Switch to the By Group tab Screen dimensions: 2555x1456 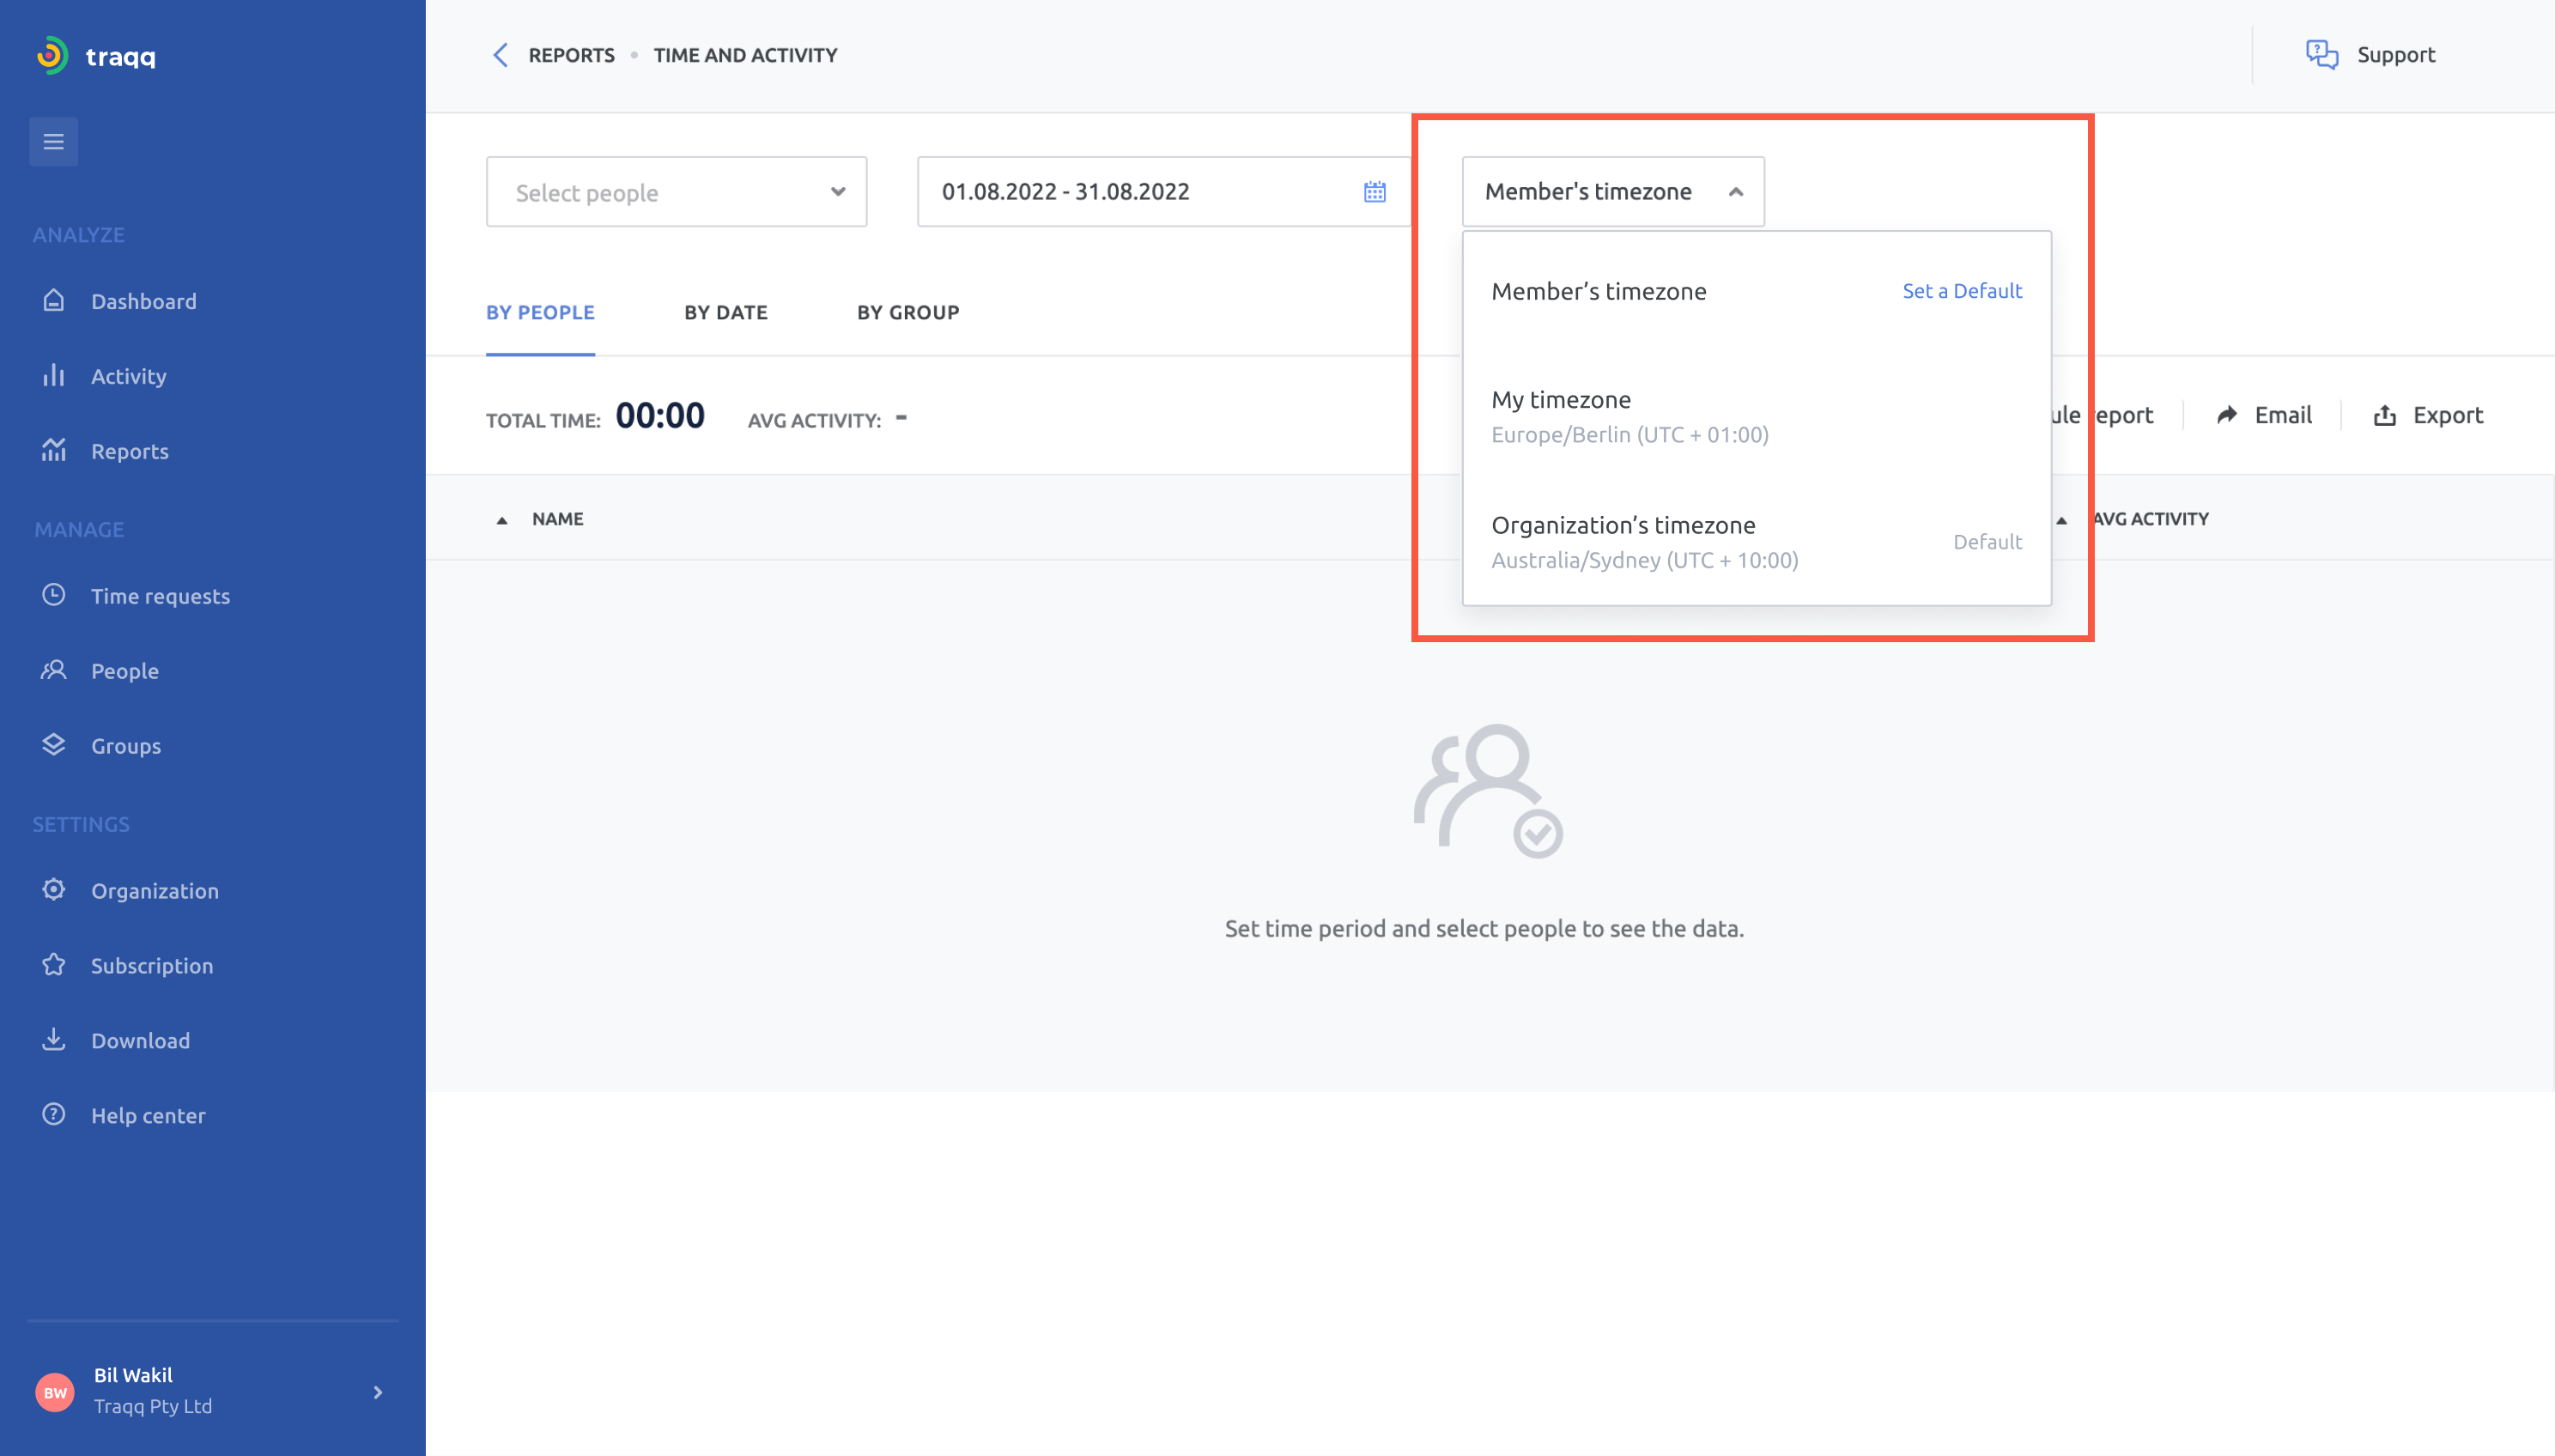click(x=908, y=312)
